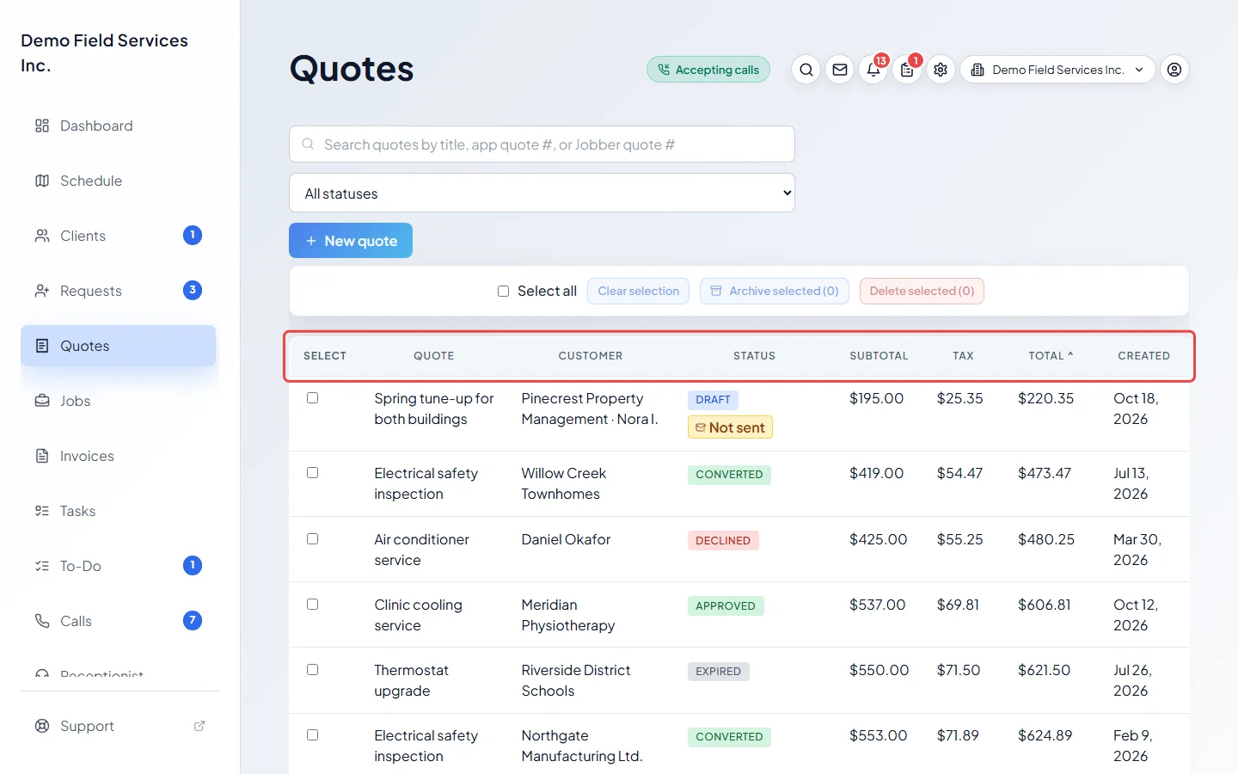
Task: Click the Invoices document icon in sidebar
Action: click(x=42, y=456)
